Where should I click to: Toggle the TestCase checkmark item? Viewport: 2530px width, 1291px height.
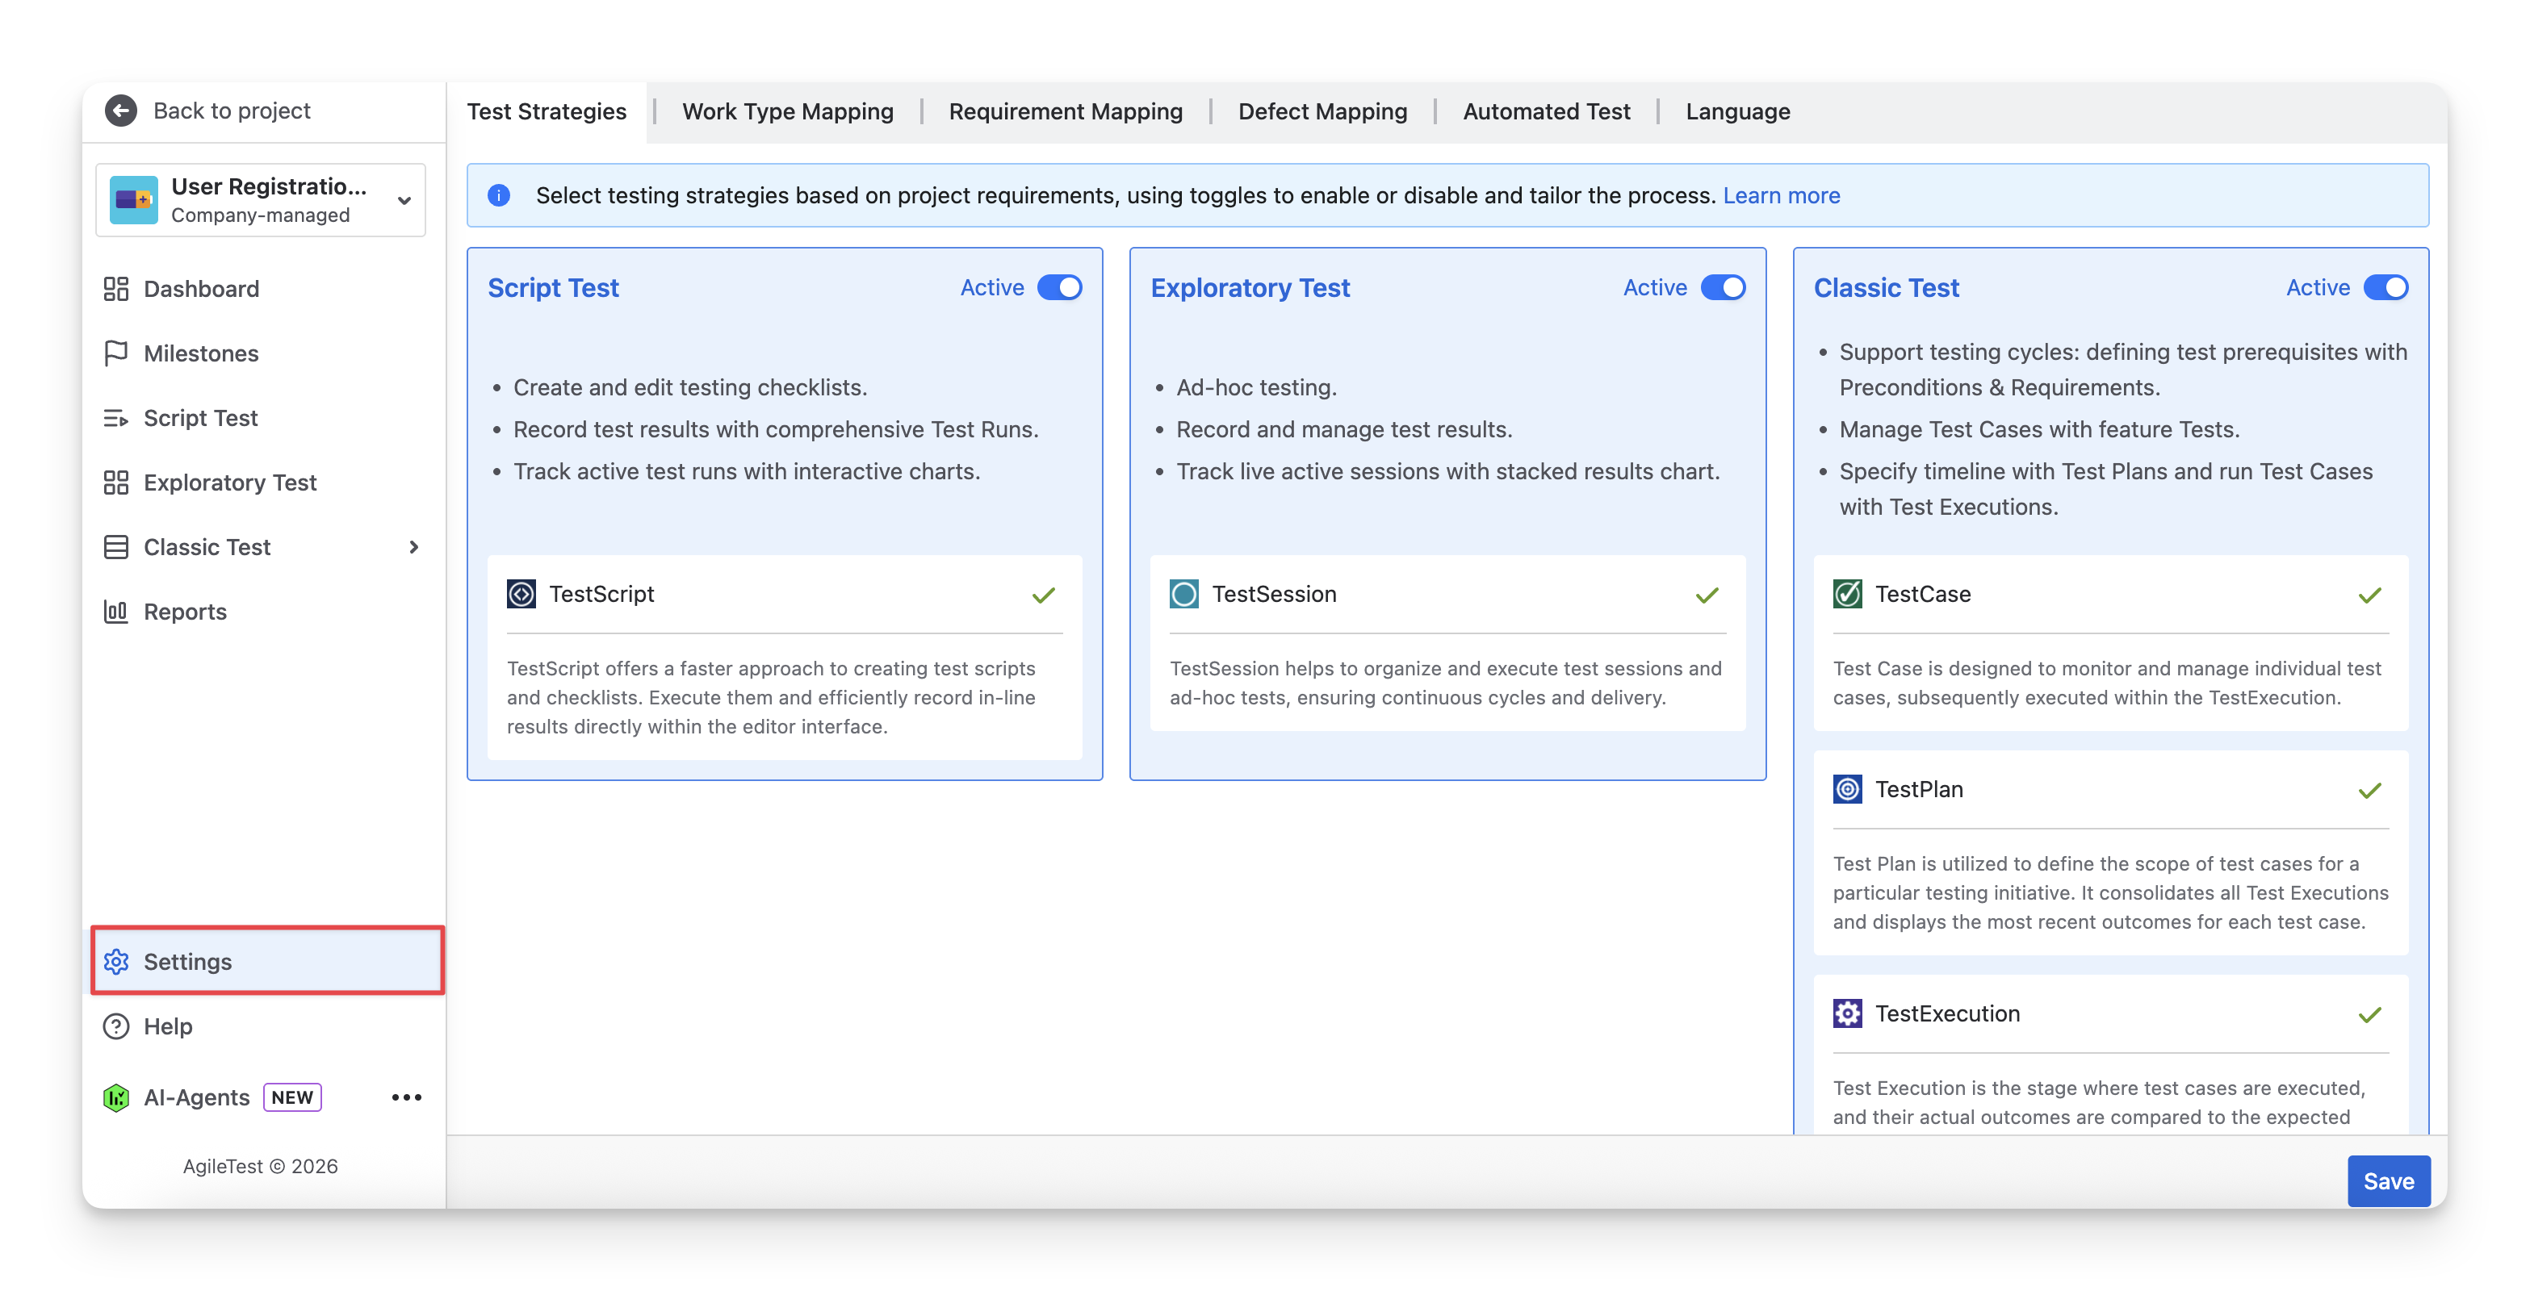[x=2369, y=595]
